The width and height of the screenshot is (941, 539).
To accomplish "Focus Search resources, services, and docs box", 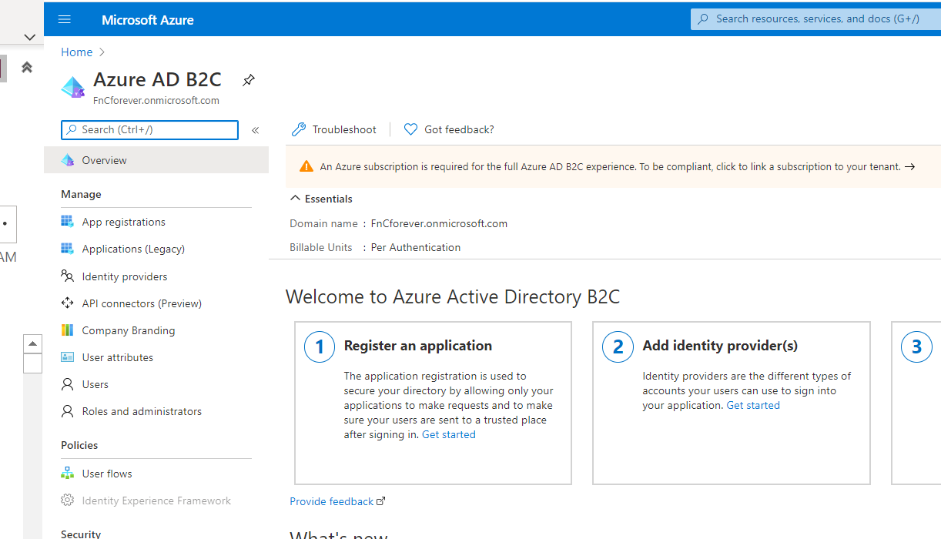I will [x=815, y=19].
